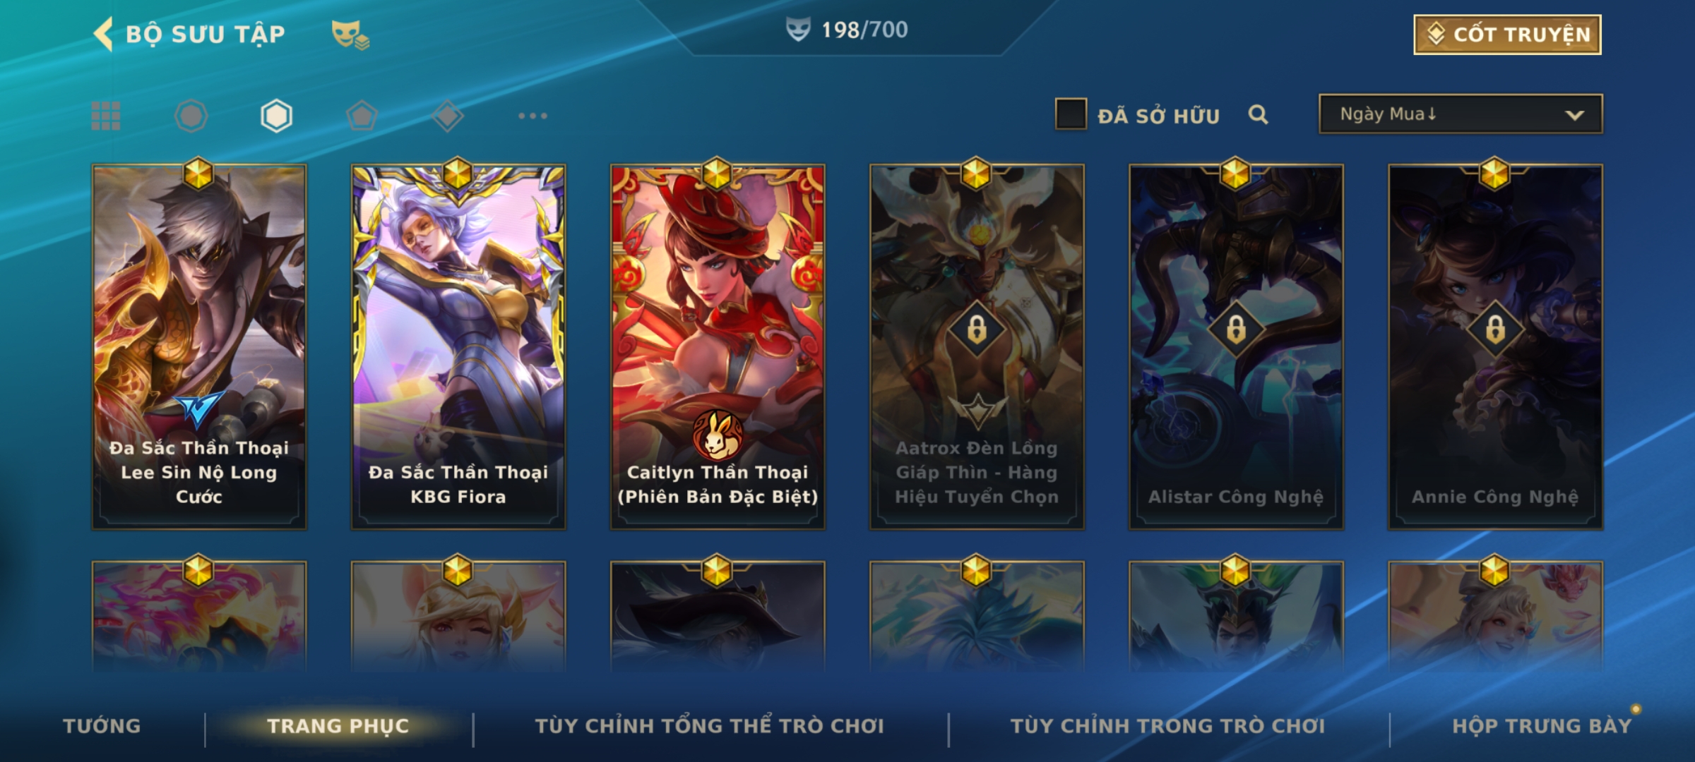1695x762 pixels.
Task: Open the three-dots more filters icon
Action: click(x=533, y=116)
